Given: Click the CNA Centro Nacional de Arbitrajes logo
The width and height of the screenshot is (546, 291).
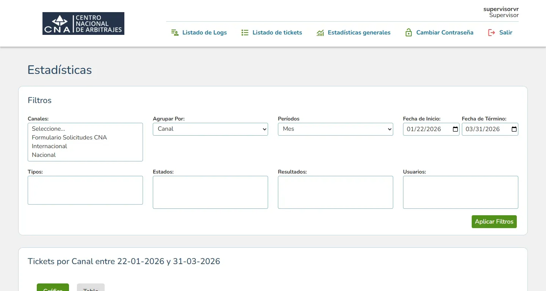Looking at the screenshot, I should 83,23.
